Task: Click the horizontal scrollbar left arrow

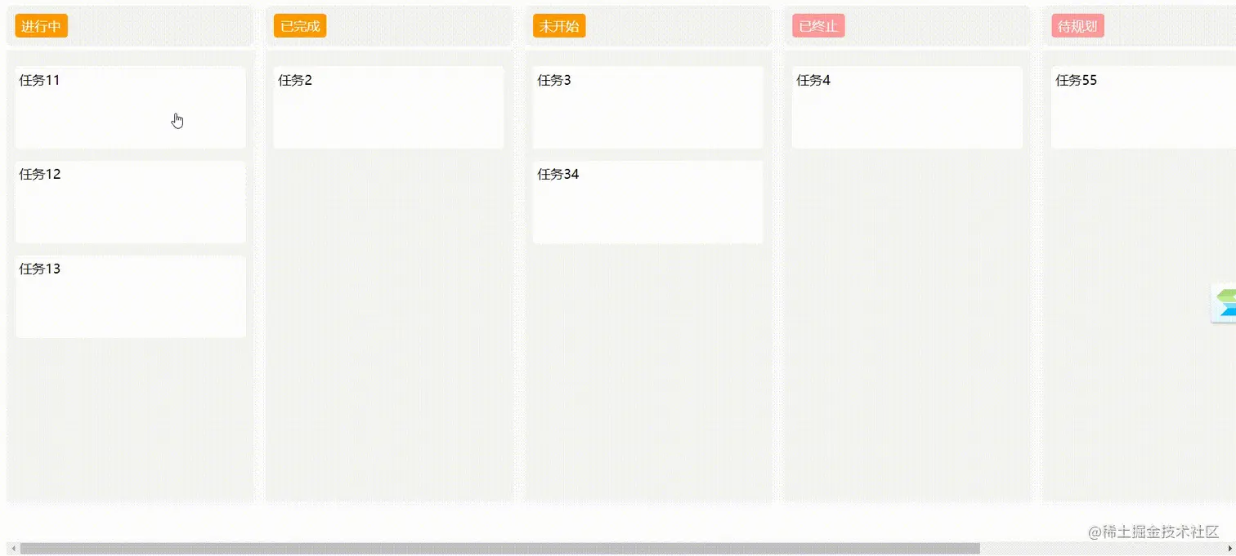Action: tap(12, 549)
